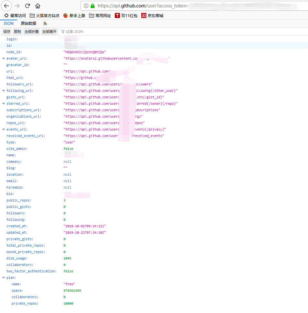Open the 新手上路 Firefox bookmark
This screenshot has height=313, width=308.
click(x=74, y=15)
